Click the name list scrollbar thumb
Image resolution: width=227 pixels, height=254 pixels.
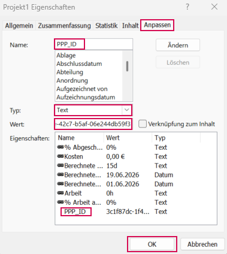tap(127, 66)
